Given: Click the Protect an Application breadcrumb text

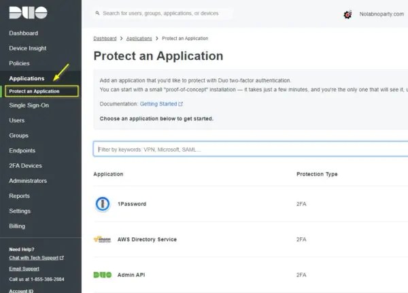Looking at the screenshot, I should coord(185,39).
